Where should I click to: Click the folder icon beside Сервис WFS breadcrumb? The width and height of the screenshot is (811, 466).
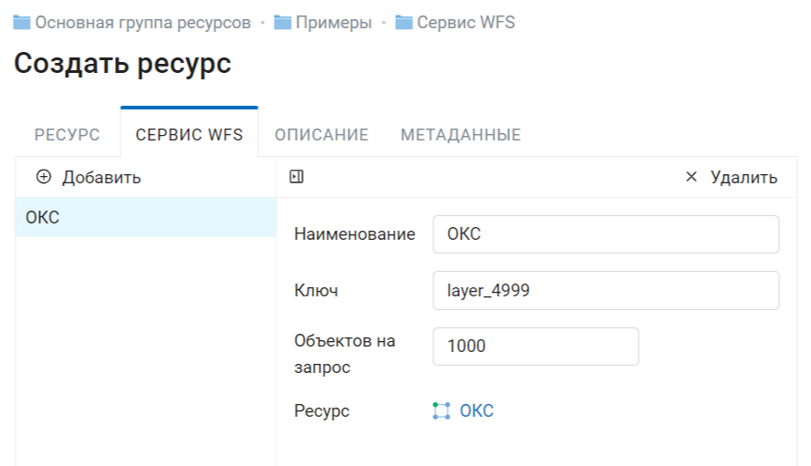404,23
